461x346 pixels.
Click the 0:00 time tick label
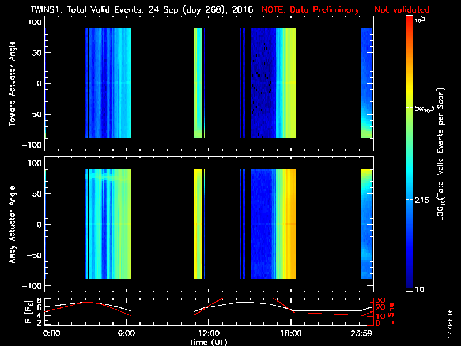point(52,333)
